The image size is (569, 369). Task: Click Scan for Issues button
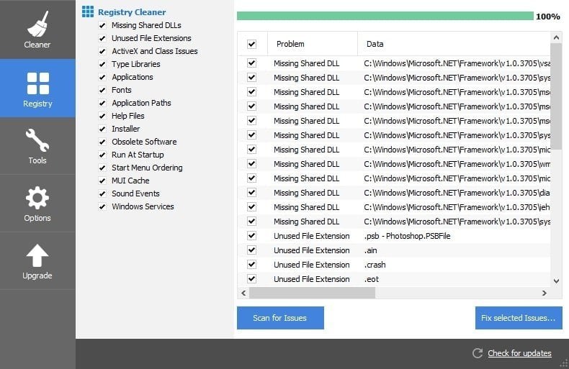280,318
